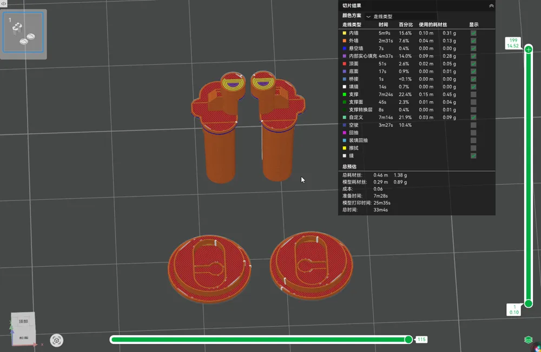This screenshot has width=541, height=352.
Task: Click the 115 move count label
Action: (421, 340)
